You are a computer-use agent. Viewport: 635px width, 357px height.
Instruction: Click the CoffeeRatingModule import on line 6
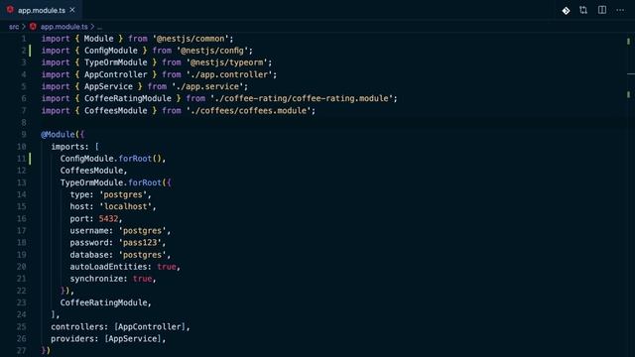tap(128, 99)
